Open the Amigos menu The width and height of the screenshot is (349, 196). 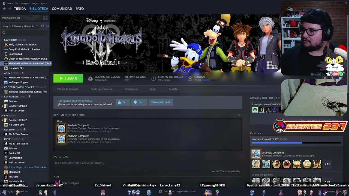pyautogui.click(x=25, y=3)
